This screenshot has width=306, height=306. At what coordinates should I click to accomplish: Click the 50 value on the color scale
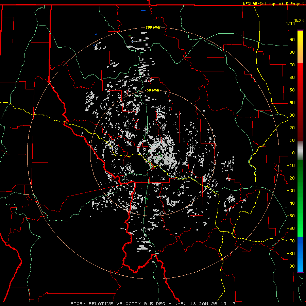coord(292,90)
